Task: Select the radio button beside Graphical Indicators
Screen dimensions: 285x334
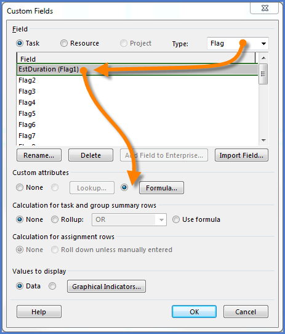Action: [x=52, y=286]
